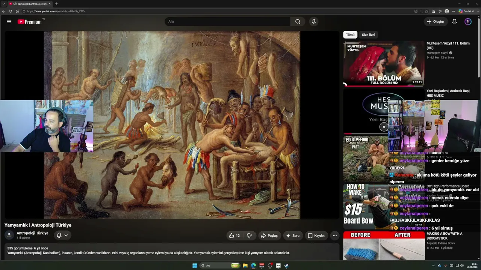Image resolution: width=481 pixels, height=270 pixels.
Task: Open Muhteşem Yüzyıl 111. Bölüm thumbnail
Action: click(x=384, y=63)
